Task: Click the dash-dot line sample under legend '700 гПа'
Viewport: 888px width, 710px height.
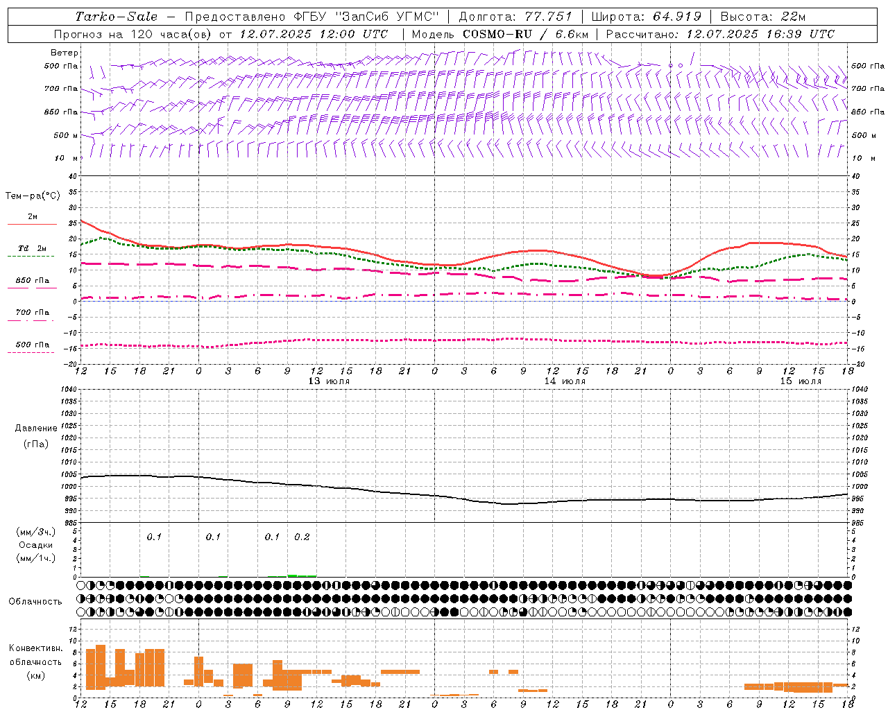Action: point(31,320)
